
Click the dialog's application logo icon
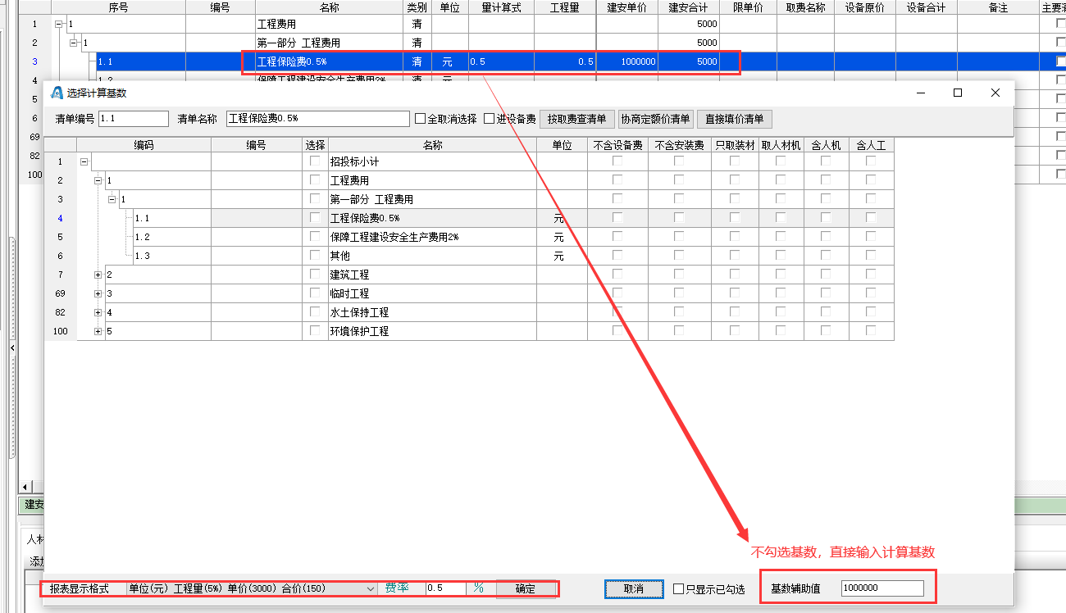[x=57, y=93]
